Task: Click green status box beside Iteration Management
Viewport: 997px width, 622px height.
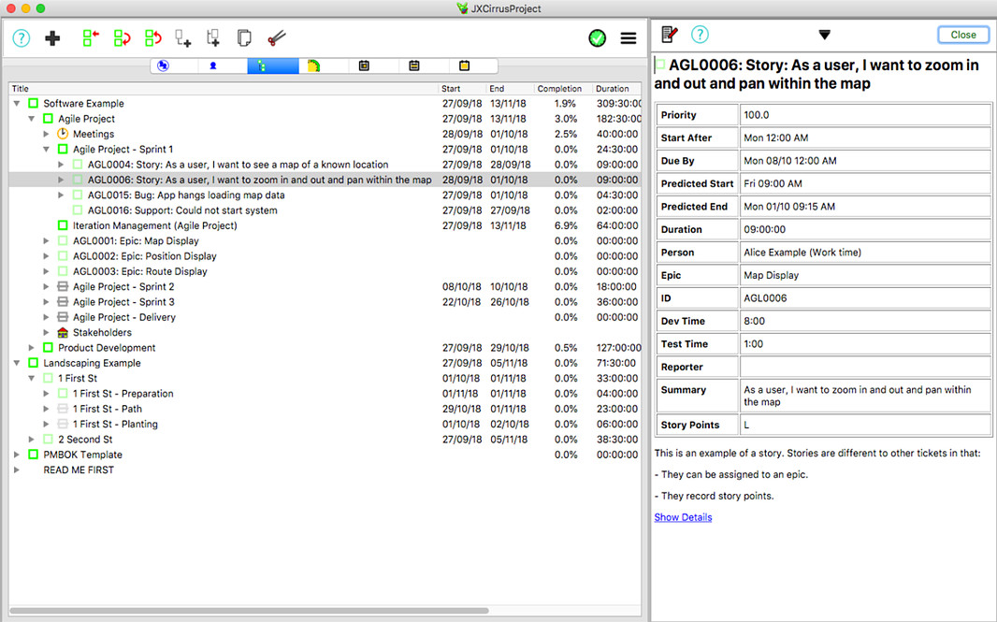Action: coord(63,225)
